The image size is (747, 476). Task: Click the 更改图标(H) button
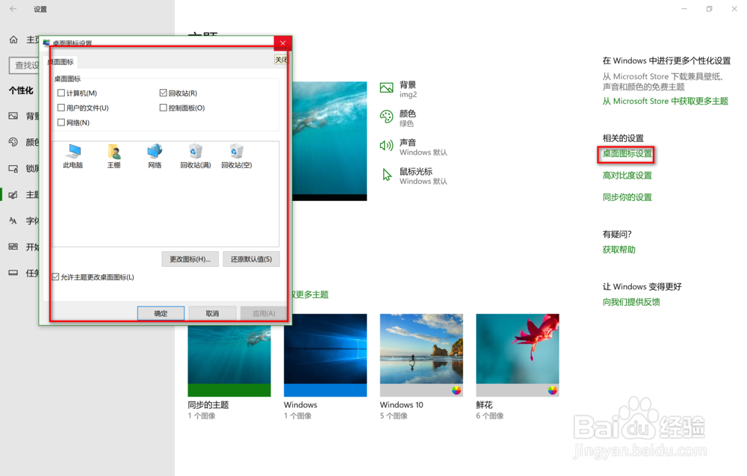tap(190, 259)
